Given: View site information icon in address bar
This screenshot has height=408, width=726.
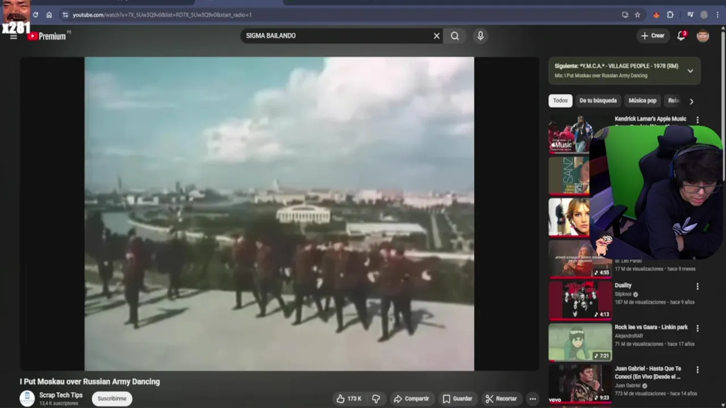Looking at the screenshot, I should click(65, 15).
